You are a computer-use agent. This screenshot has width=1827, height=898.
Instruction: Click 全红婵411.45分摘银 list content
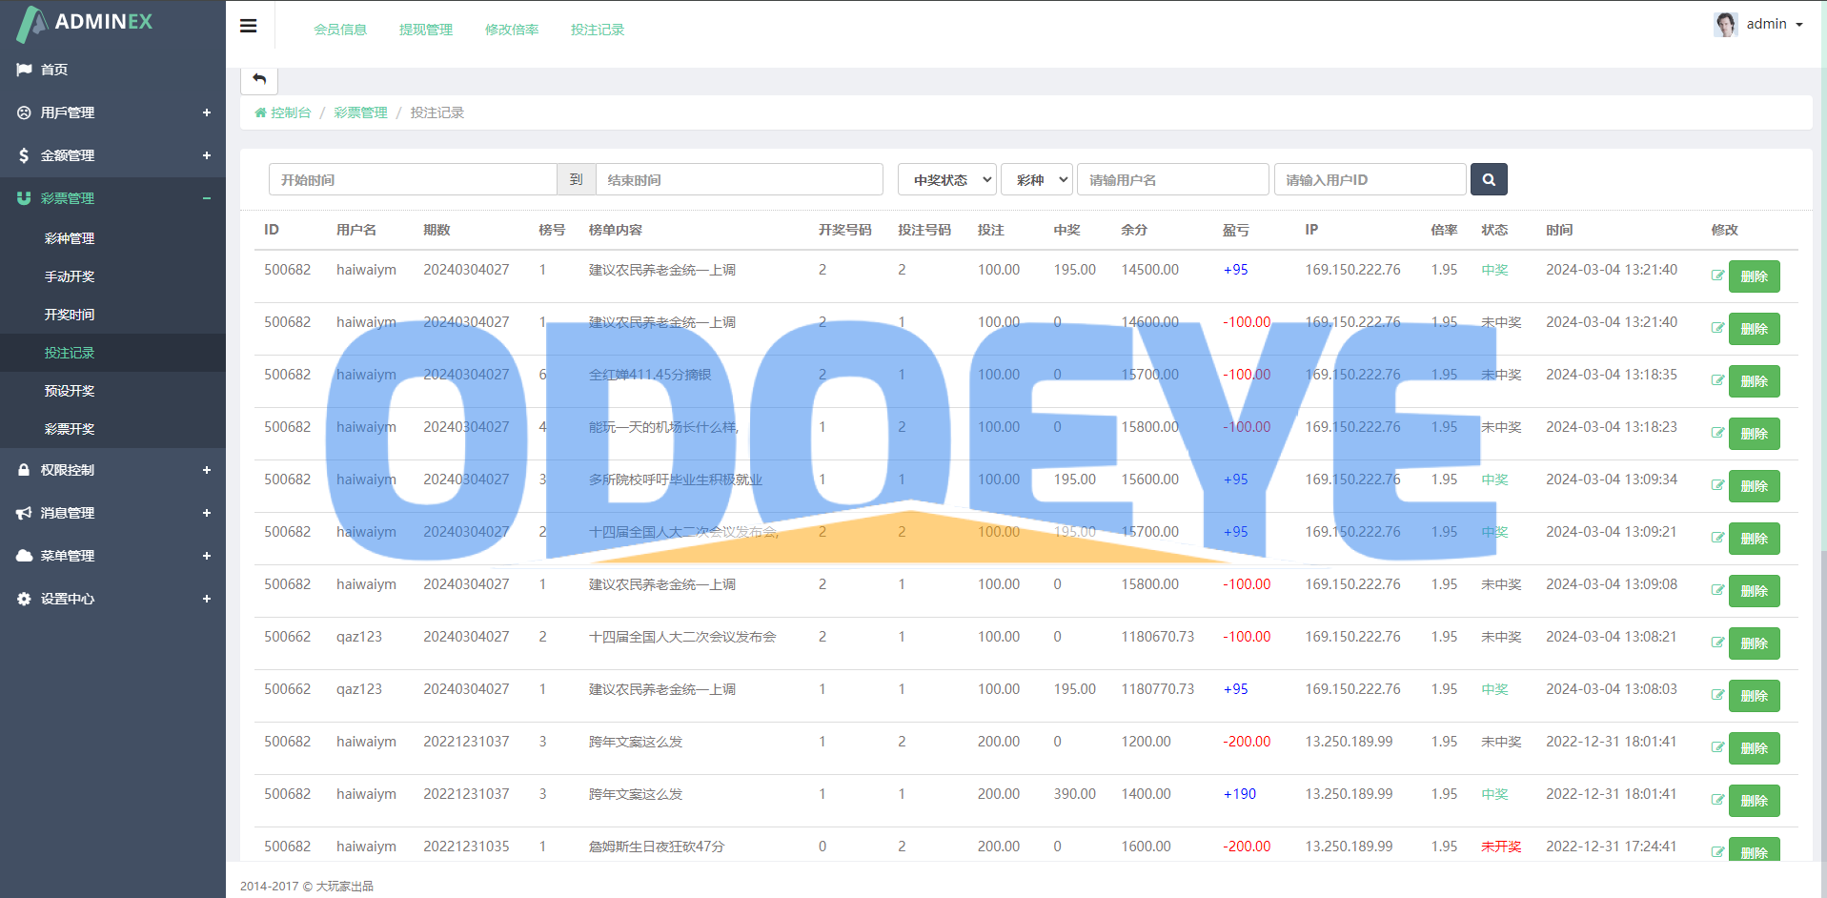[650, 375]
